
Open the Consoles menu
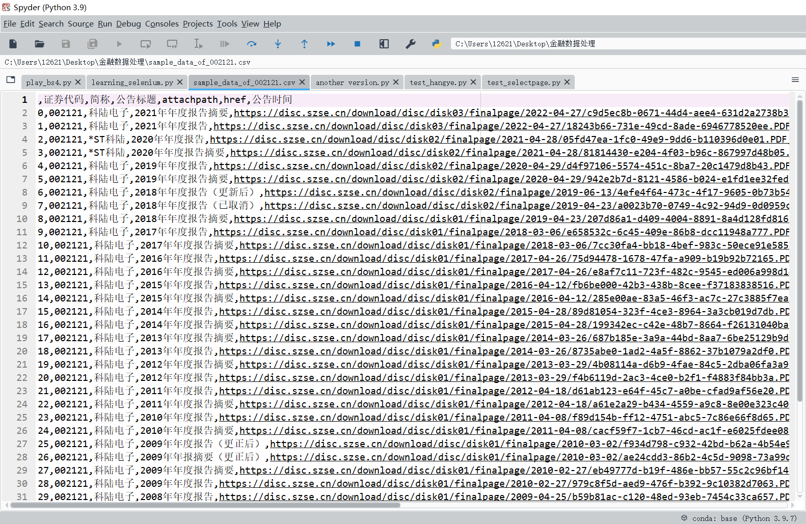pyautogui.click(x=162, y=24)
